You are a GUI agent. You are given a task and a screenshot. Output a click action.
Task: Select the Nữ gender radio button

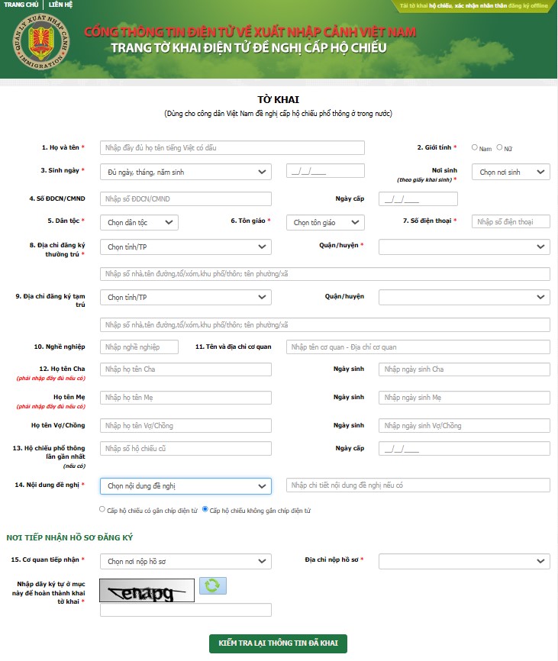click(x=499, y=147)
